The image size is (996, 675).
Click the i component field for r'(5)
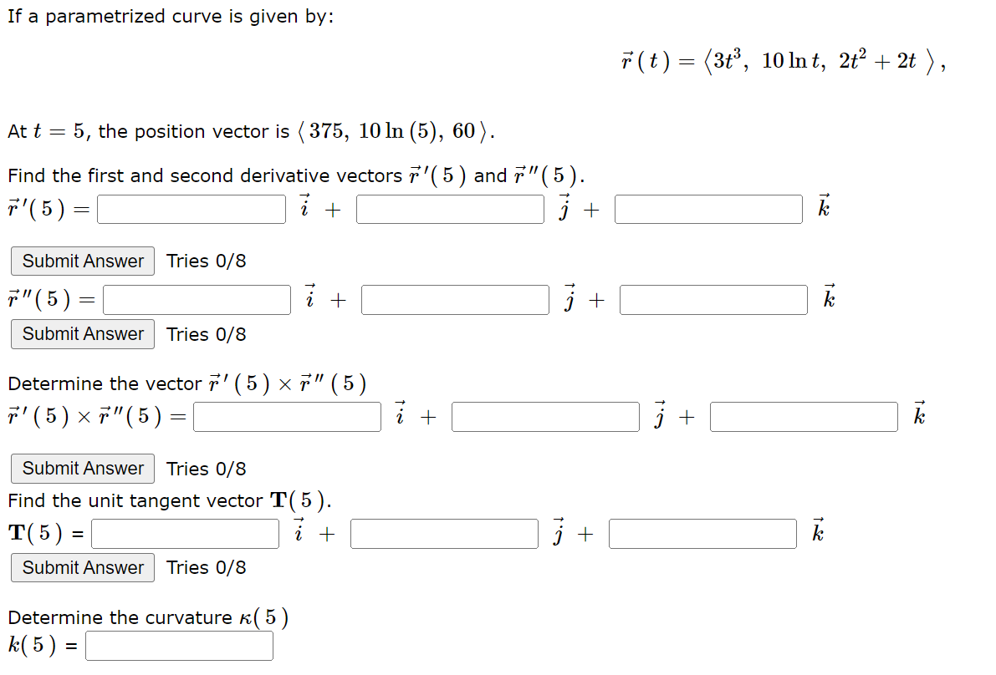(191, 209)
